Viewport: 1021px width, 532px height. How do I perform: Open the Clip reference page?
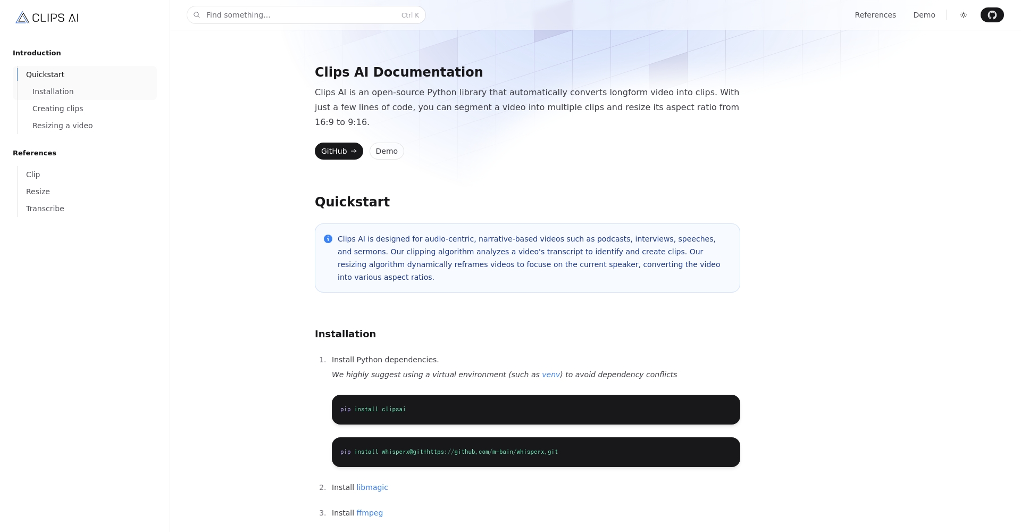coord(33,174)
